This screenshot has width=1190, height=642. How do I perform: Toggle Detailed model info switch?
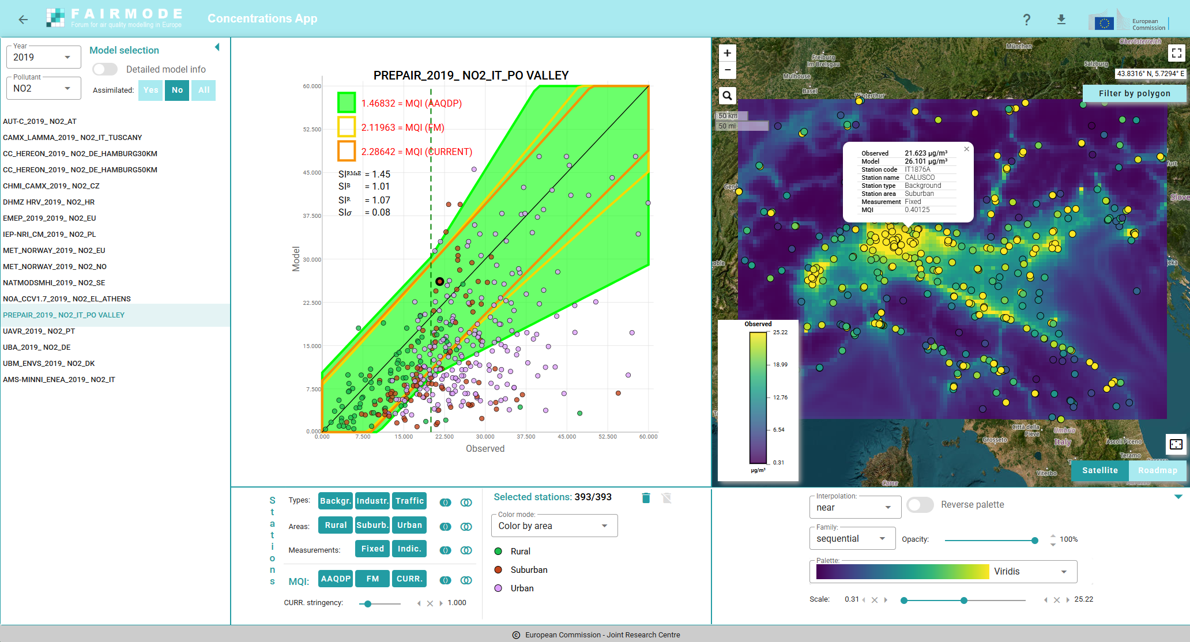click(x=105, y=69)
